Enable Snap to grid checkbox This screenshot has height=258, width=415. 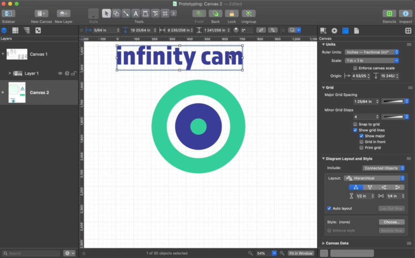click(x=355, y=124)
